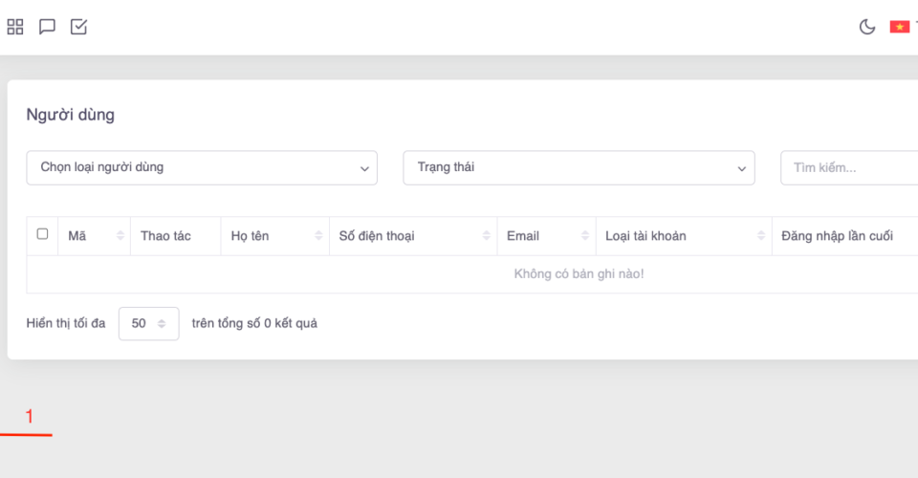Click the Vietnam flag language icon
Viewport: 918px width, 478px height.
(899, 27)
